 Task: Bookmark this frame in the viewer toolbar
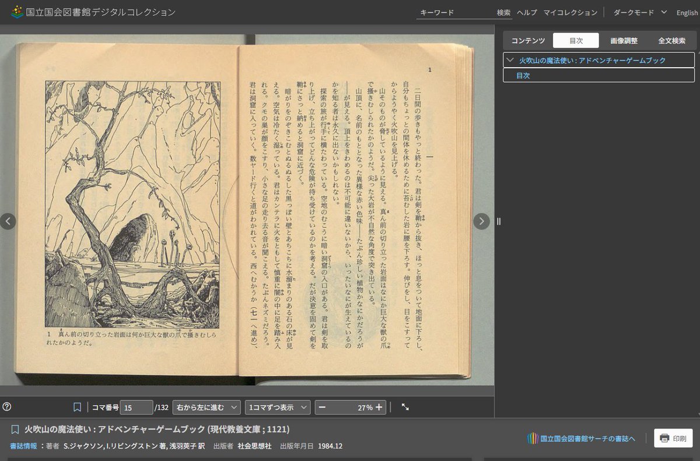pyautogui.click(x=77, y=407)
